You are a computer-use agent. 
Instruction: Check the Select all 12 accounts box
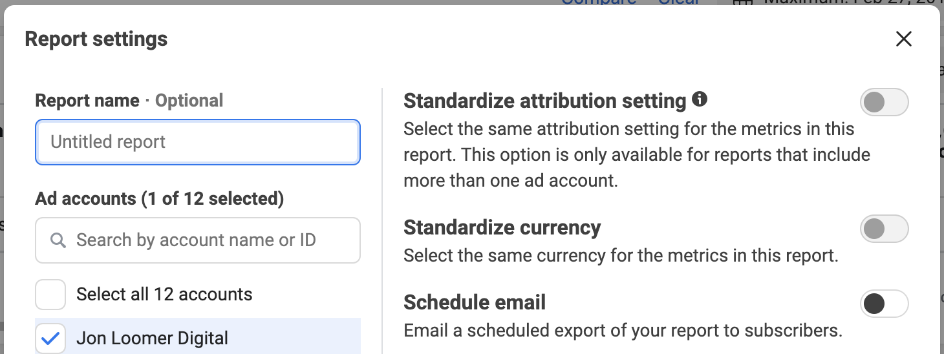(x=50, y=295)
